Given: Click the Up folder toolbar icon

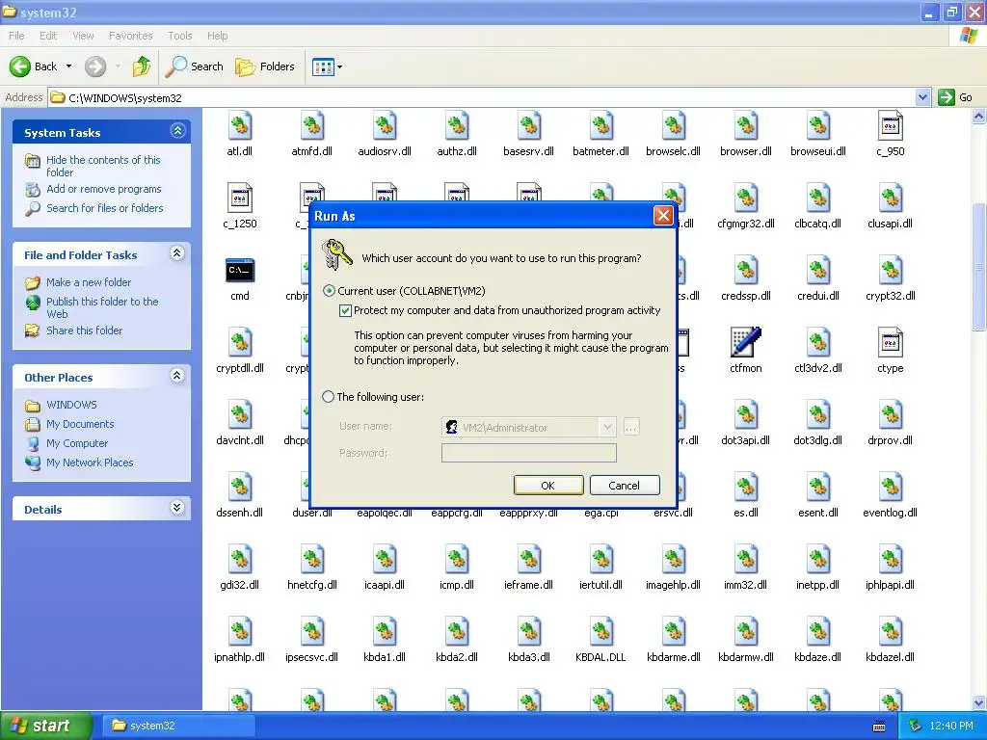Looking at the screenshot, I should coord(142,66).
